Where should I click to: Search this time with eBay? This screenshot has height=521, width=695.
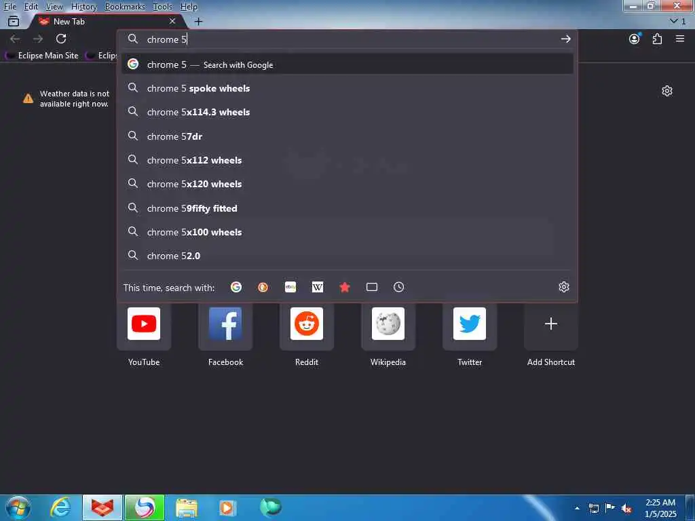point(290,287)
